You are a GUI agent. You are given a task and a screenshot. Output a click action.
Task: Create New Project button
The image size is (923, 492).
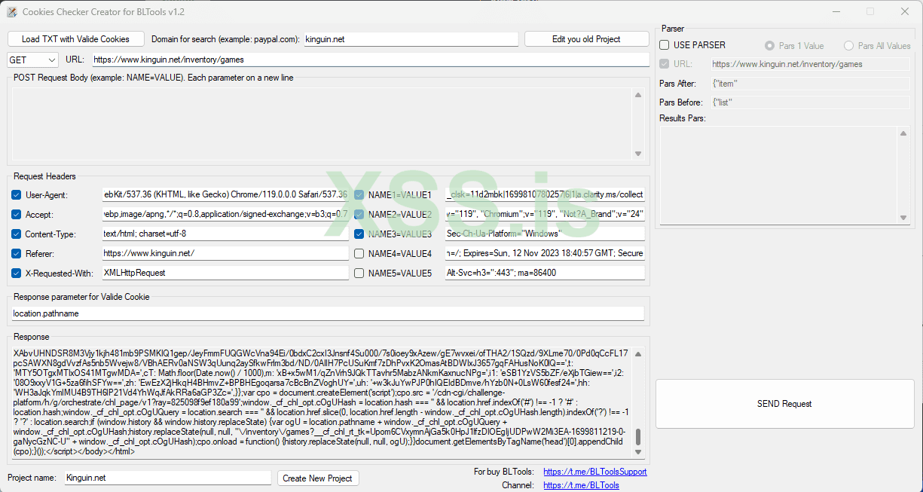coord(318,478)
